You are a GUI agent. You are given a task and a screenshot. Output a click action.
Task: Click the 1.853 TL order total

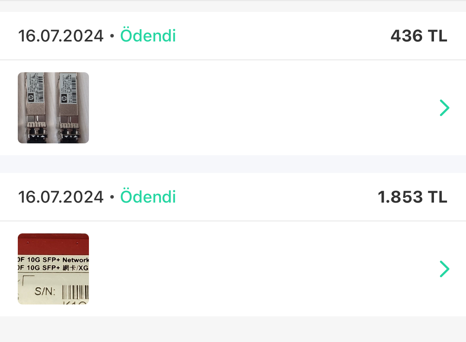(x=413, y=197)
